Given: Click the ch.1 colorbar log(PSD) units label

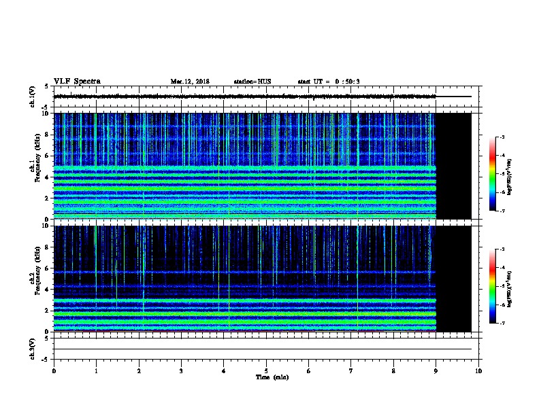Looking at the screenshot, I should point(510,177).
